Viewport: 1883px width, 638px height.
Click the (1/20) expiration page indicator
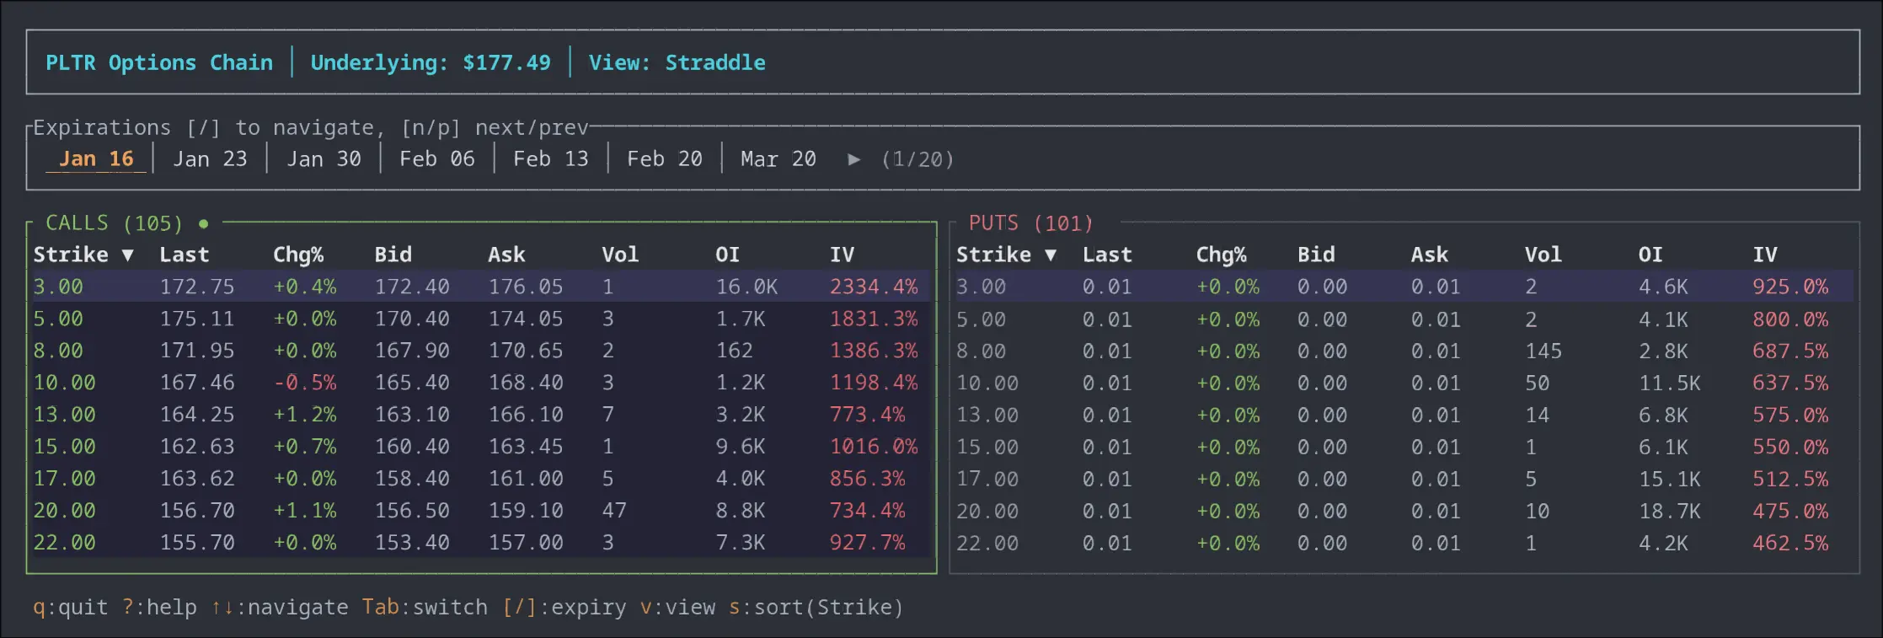pyautogui.click(x=917, y=159)
